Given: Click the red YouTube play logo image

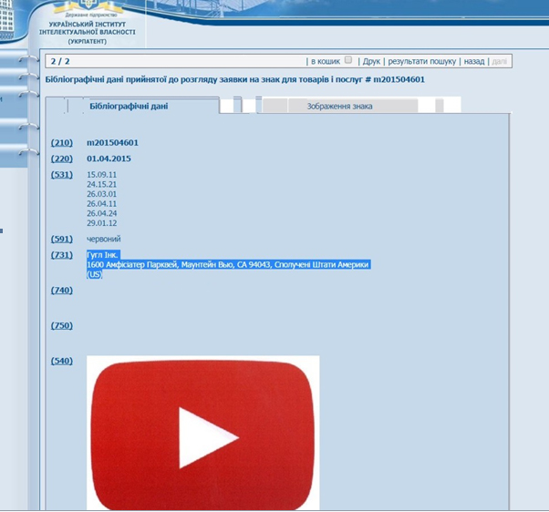Looking at the screenshot, I should 202,433.
